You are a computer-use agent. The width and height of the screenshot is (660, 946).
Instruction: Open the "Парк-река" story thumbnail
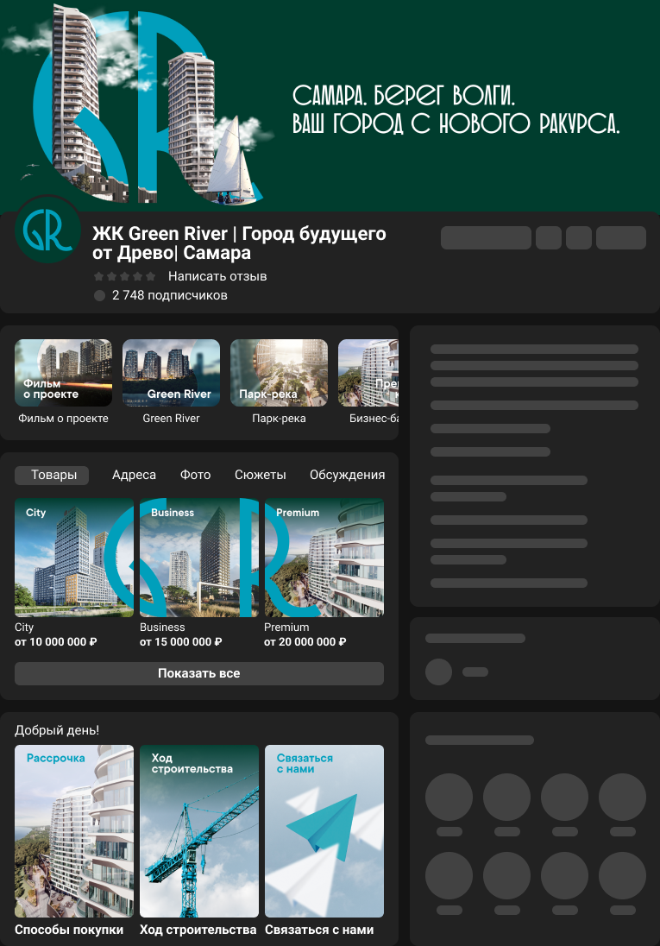coord(280,373)
